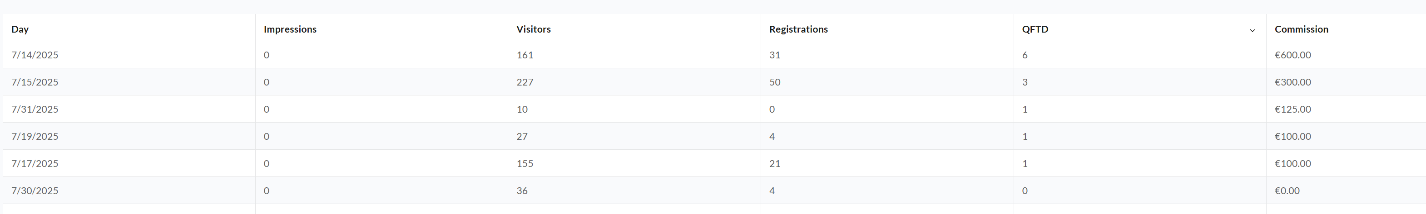Screen dimensions: 1426x214
Task: Click the 50 registrations cell
Action: (x=774, y=81)
